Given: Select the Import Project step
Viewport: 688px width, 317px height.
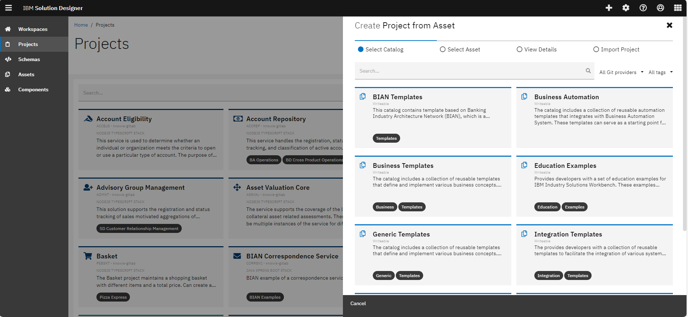Looking at the screenshot, I should (x=616, y=50).
